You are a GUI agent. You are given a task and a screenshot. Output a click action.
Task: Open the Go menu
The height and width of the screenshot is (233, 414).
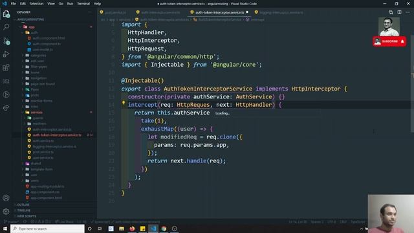pos(61,4)
